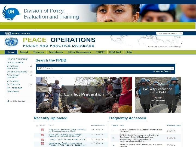
Task: Open the DPA Net tab
Action: tap(115, 52)
